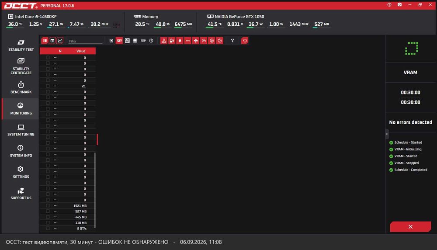Click the CPU power reading 27.1 W
The image size is (437, 250).
point(56,24)
